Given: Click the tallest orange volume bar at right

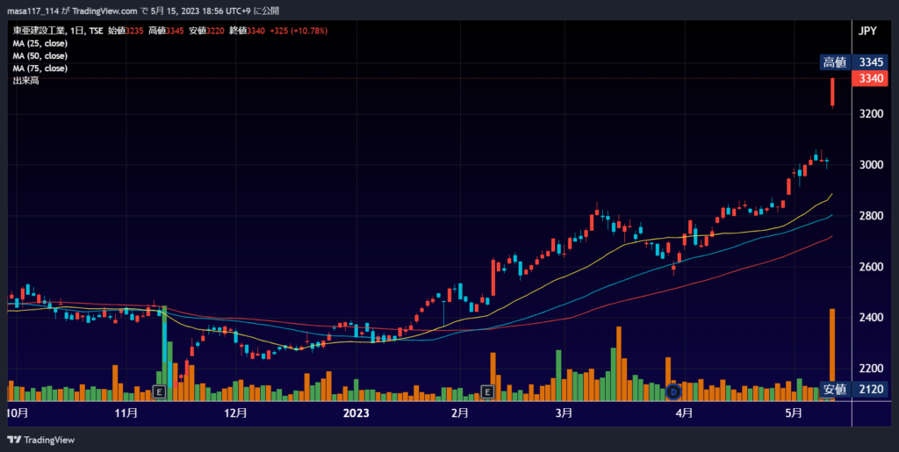Looking at the screenshot, I should click(x=832, y=355).
